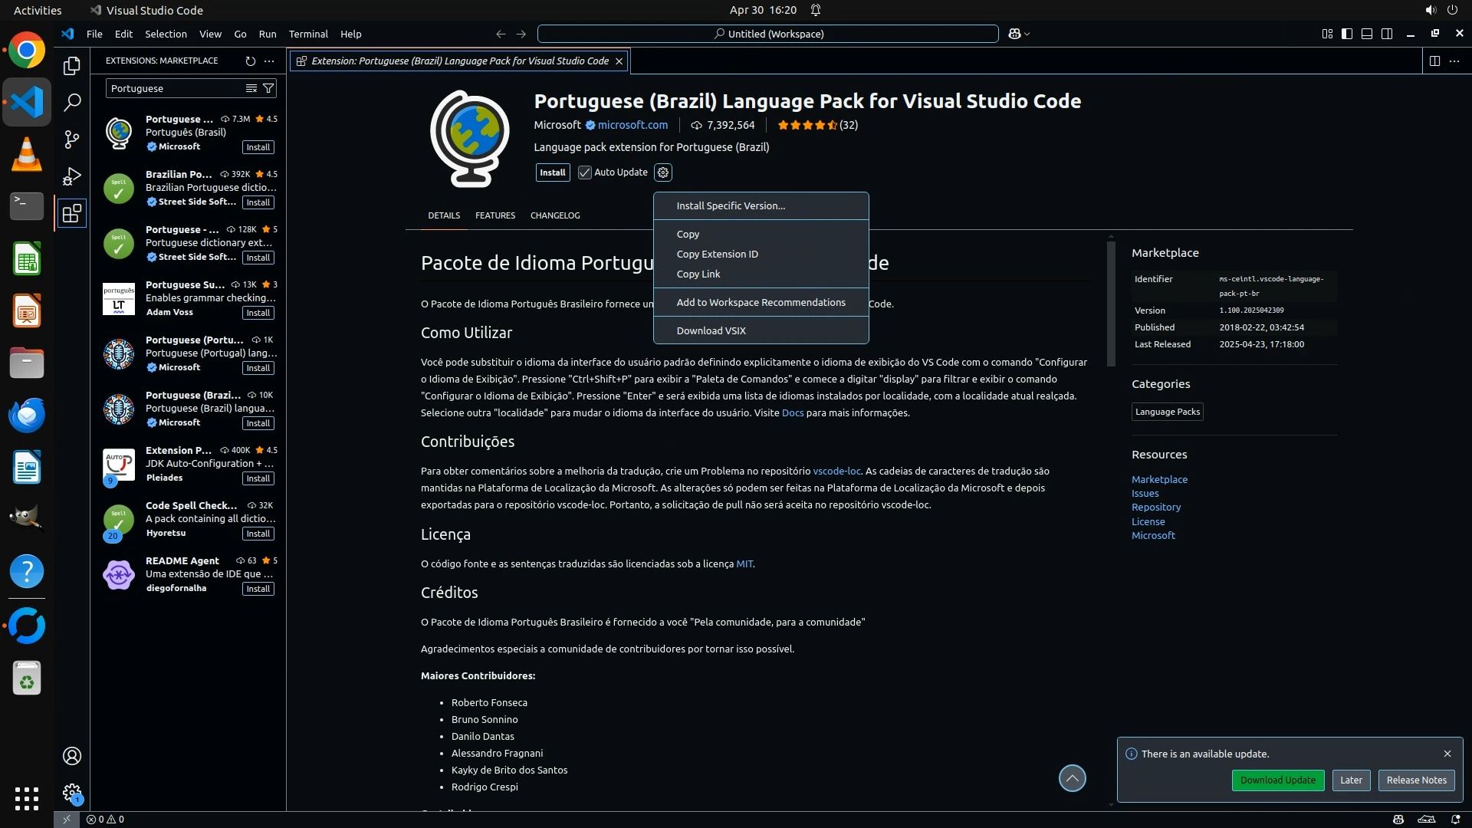Open the Copilot chat dropdown arrow
1472x828 pixels.
point(1027,34)
